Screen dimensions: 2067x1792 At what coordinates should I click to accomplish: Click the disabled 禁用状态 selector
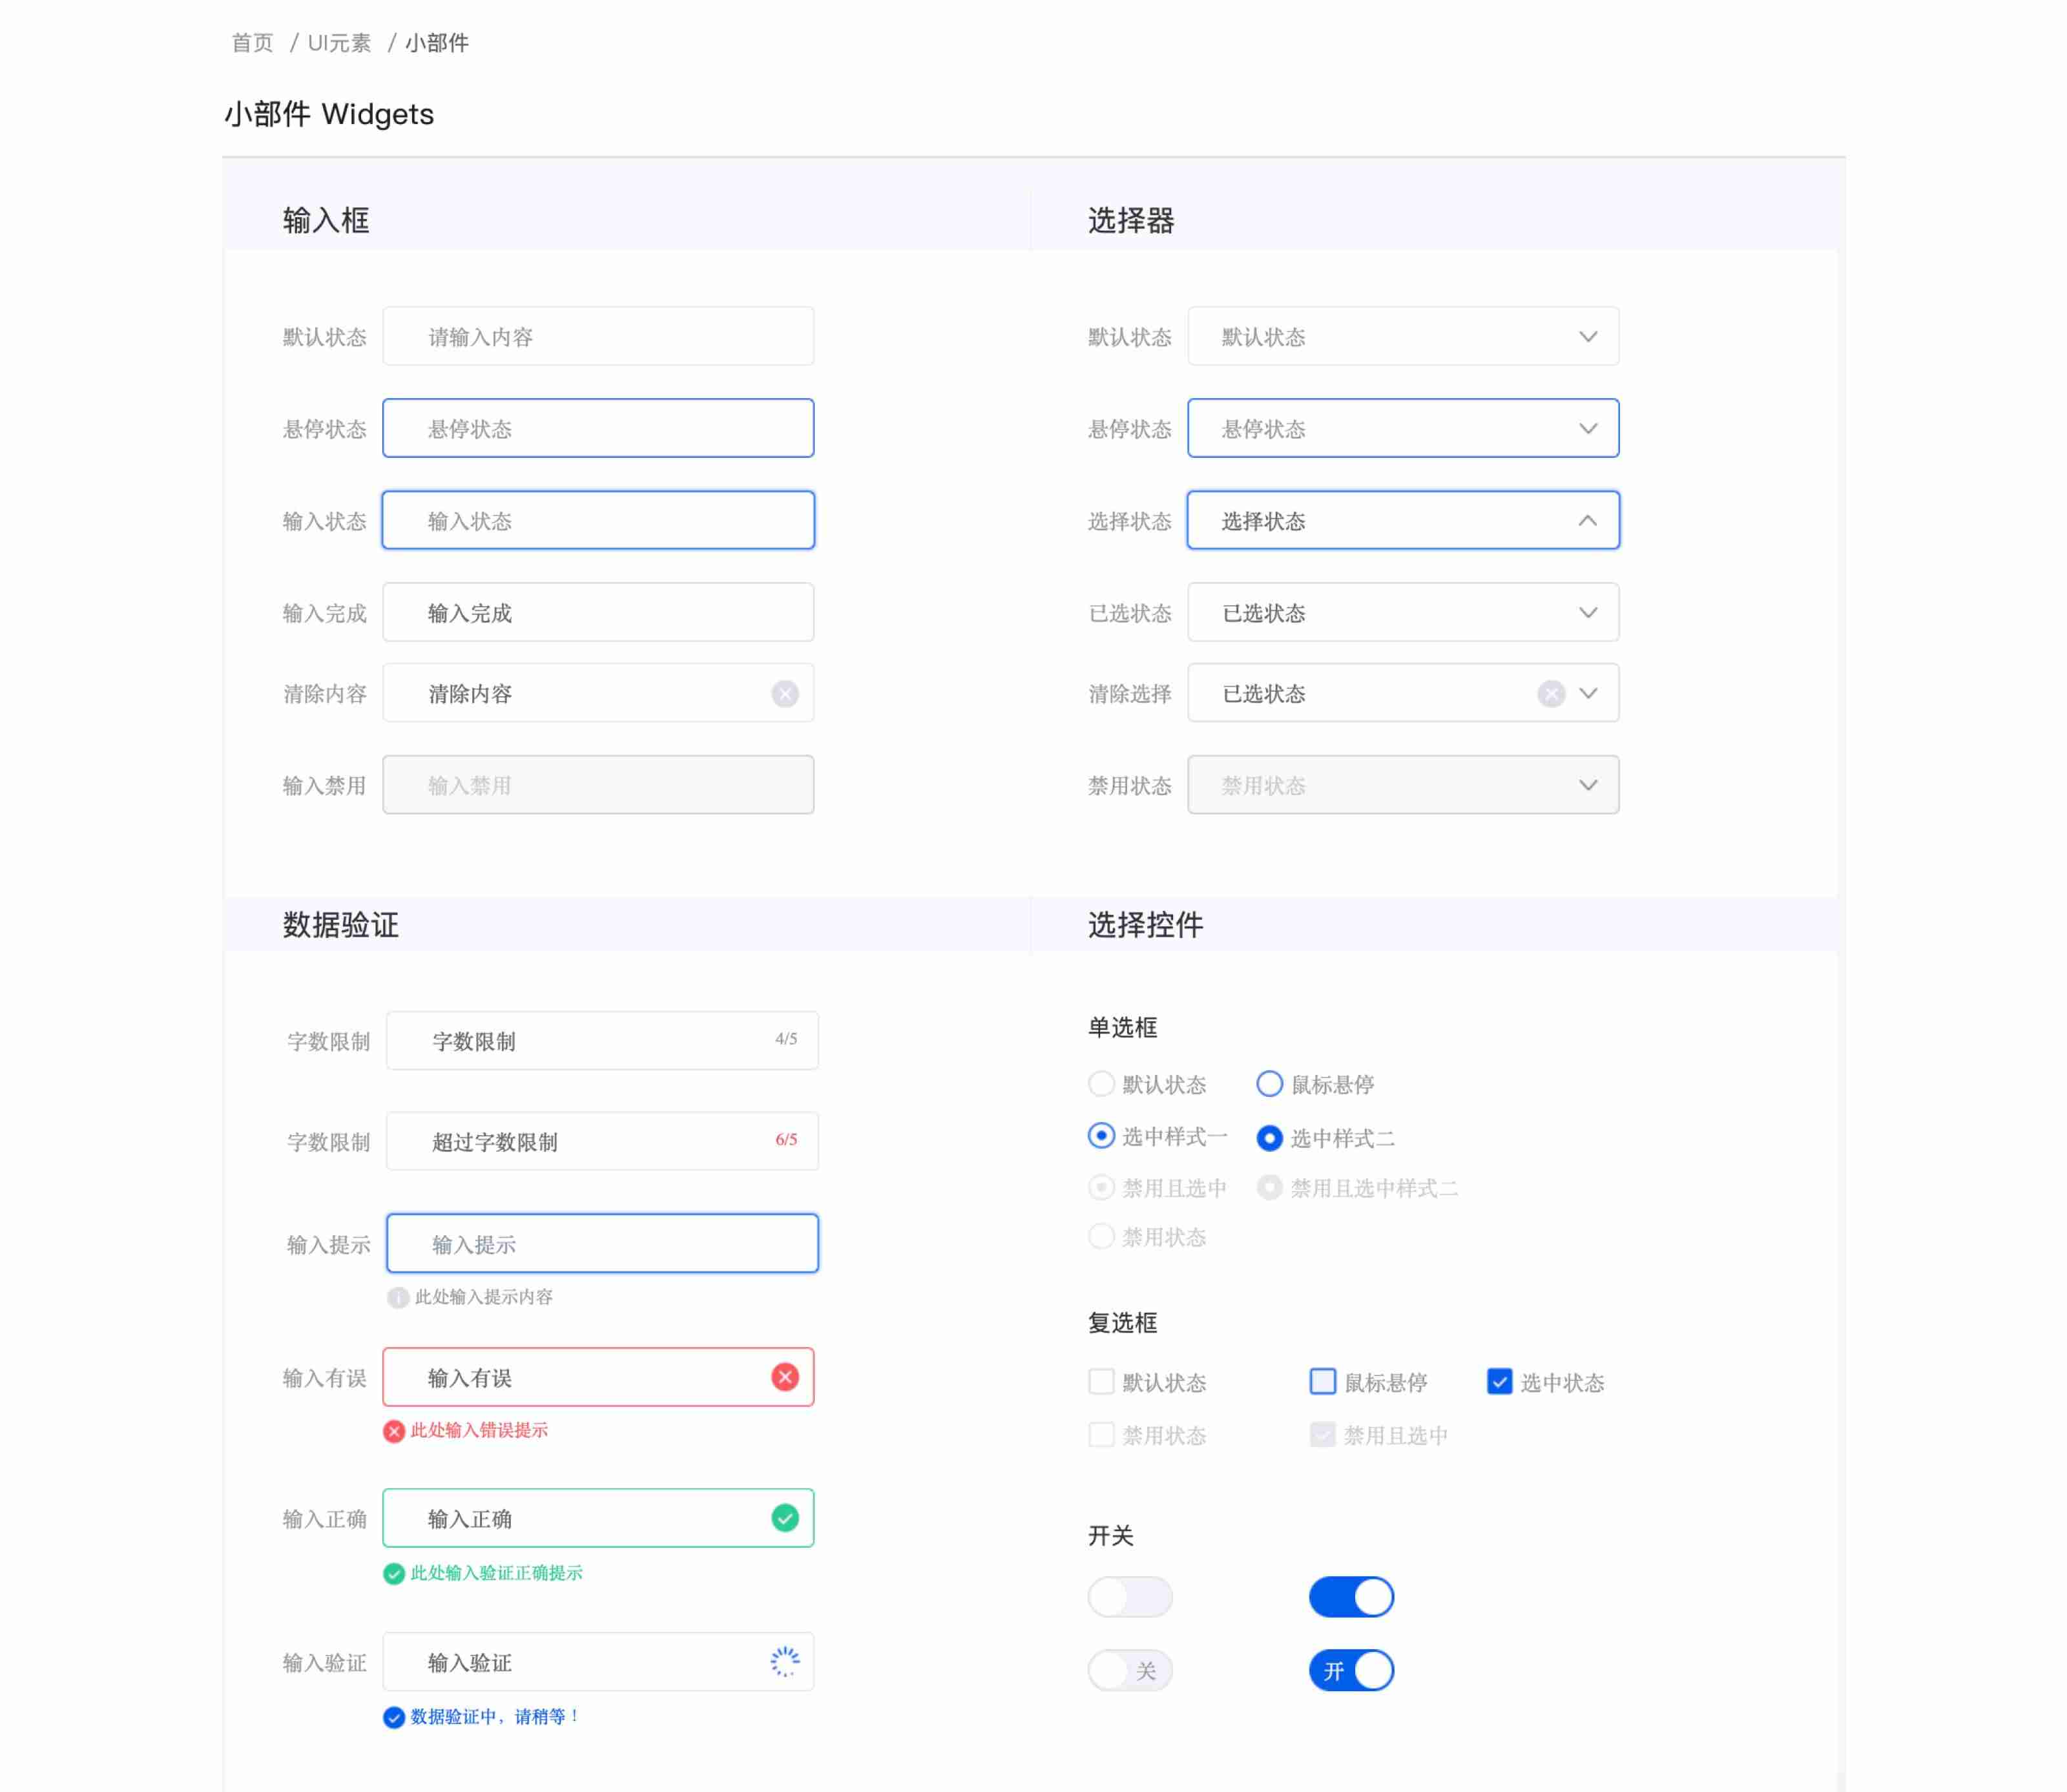click(x=1403, y=785)
